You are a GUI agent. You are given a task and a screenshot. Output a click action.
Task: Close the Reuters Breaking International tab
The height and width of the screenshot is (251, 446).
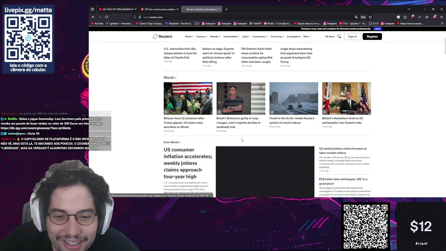coord(220,9)
